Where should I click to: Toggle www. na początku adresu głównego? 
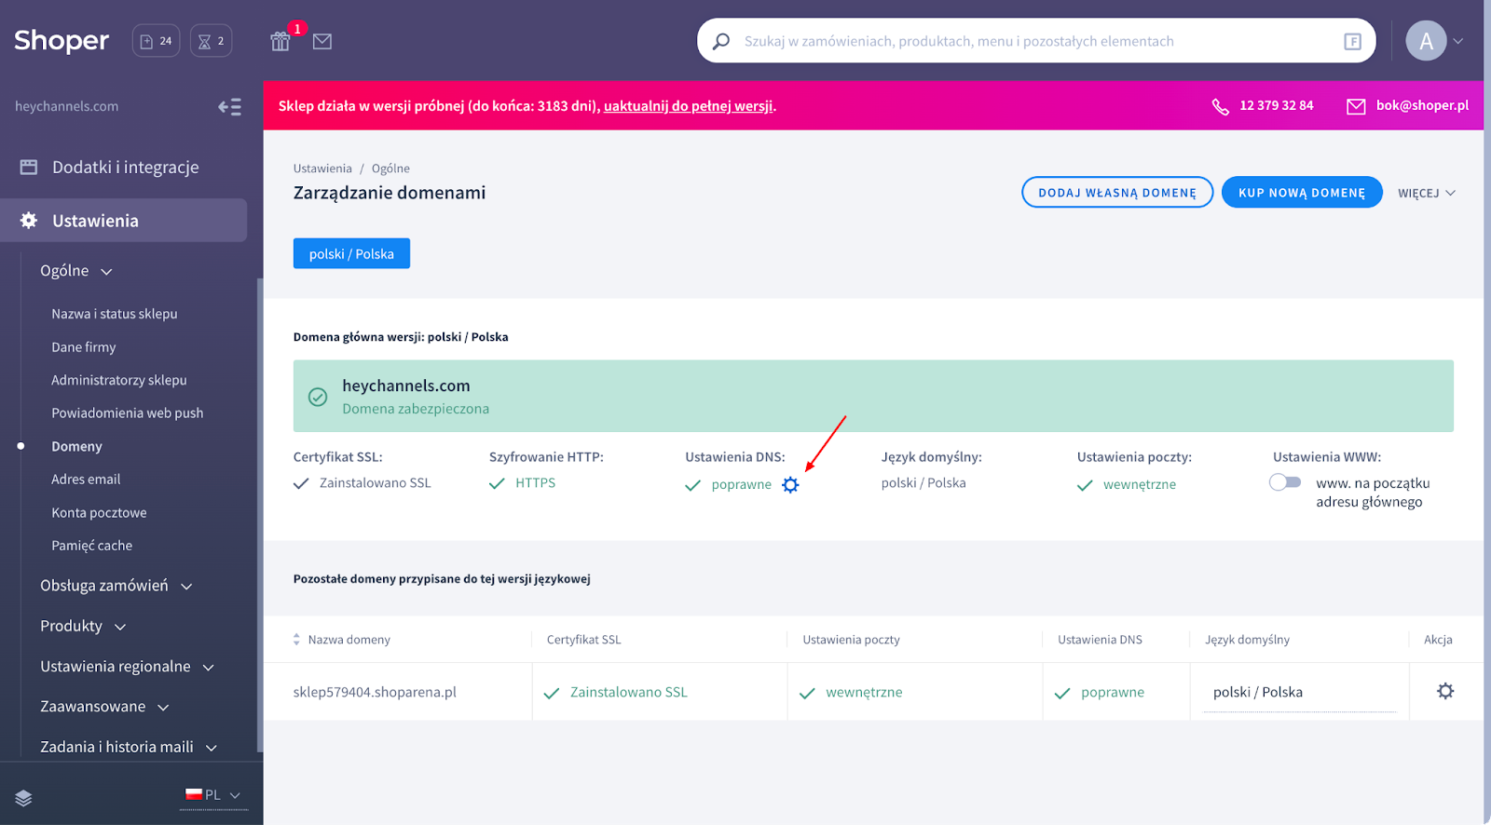coord(1285,482)
